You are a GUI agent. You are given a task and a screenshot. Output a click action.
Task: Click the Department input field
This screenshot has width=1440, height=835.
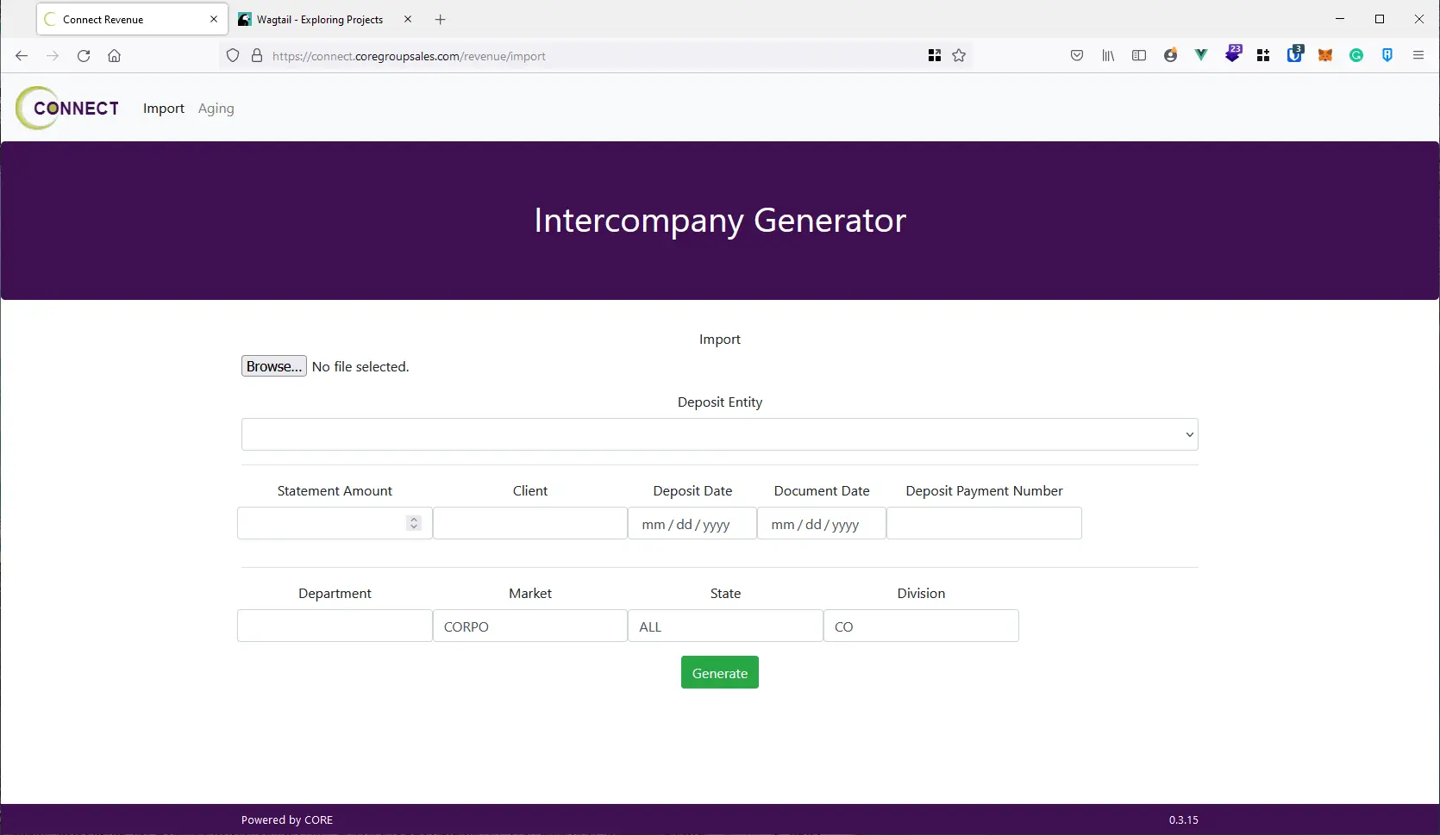coord(335,626)
